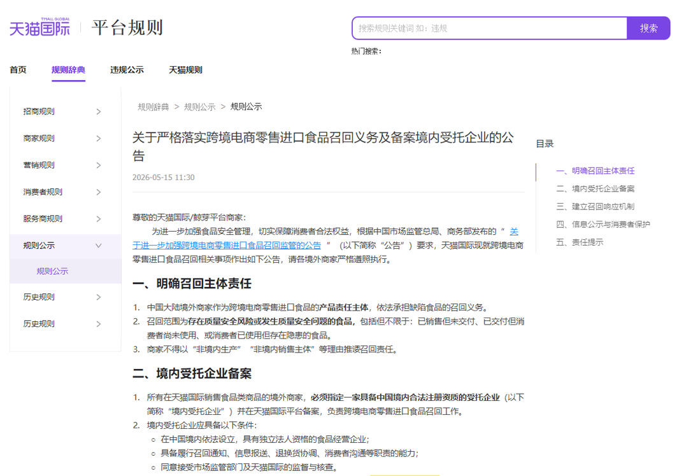Open 招商规则 in the sidebar
The image size is (677, 476).
click(39, 112)
